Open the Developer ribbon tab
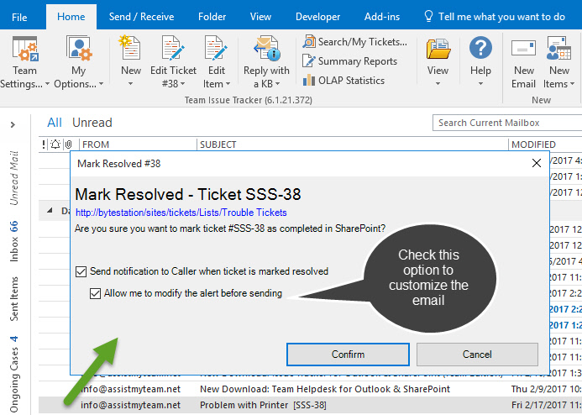Viewport: 582px width, 415px height. point(318,16)
